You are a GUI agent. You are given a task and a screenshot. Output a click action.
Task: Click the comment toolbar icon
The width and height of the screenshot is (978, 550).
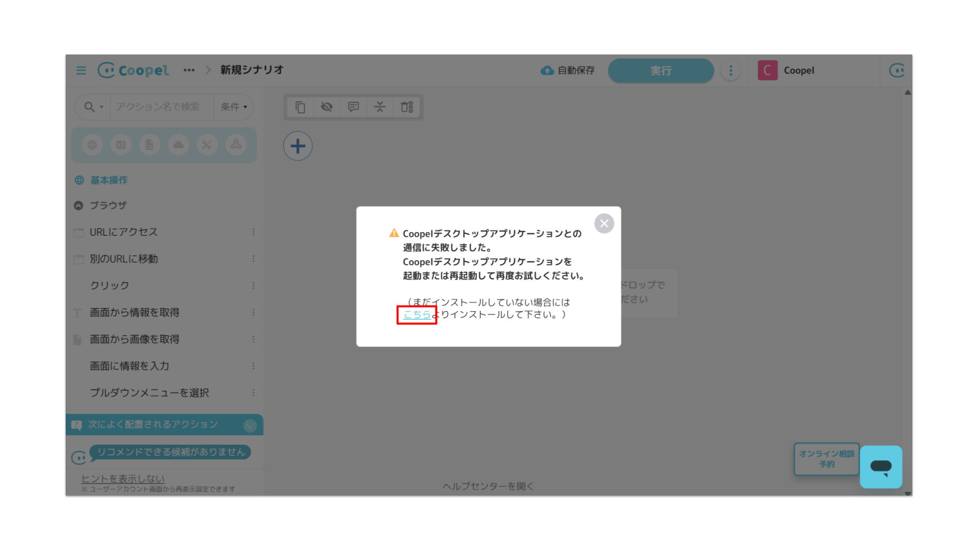[354, 107]
